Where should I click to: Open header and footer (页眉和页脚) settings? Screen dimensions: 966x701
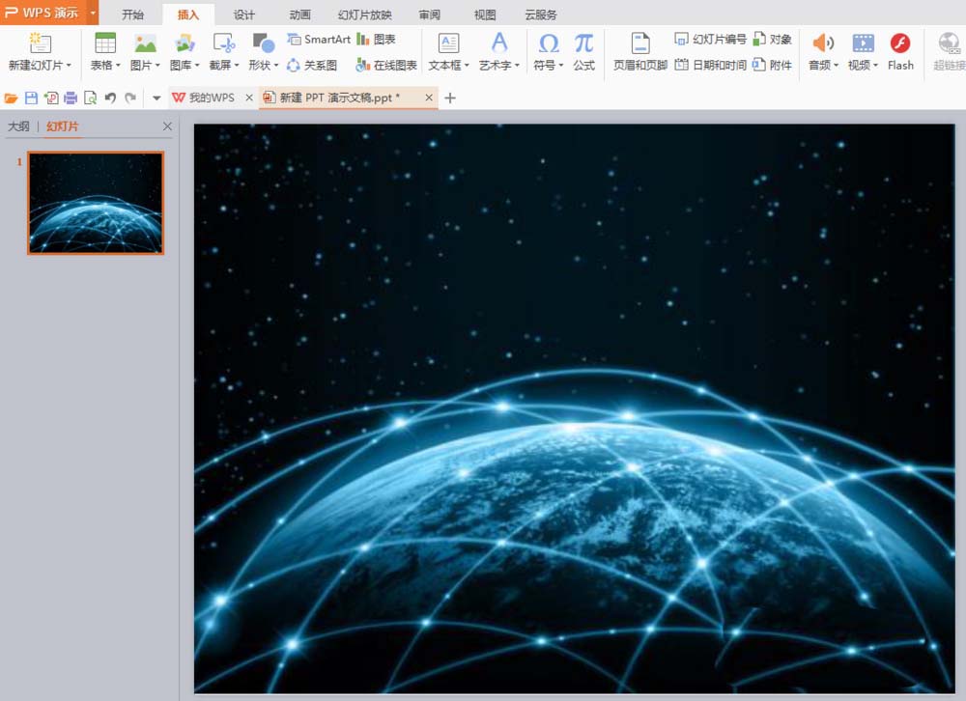tap(640, 51)
